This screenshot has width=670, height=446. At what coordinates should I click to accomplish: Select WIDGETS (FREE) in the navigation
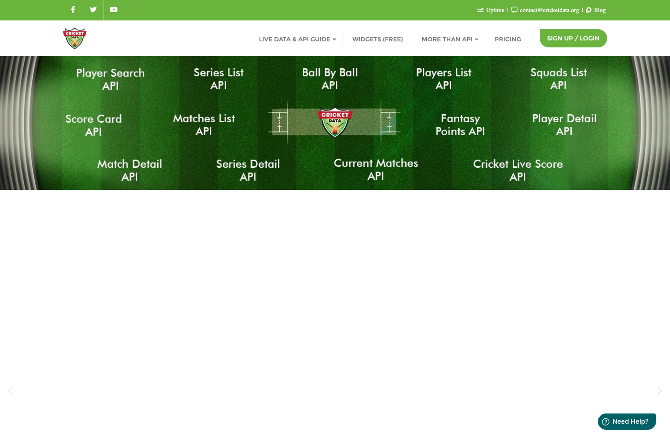click(x=377, y=39)
